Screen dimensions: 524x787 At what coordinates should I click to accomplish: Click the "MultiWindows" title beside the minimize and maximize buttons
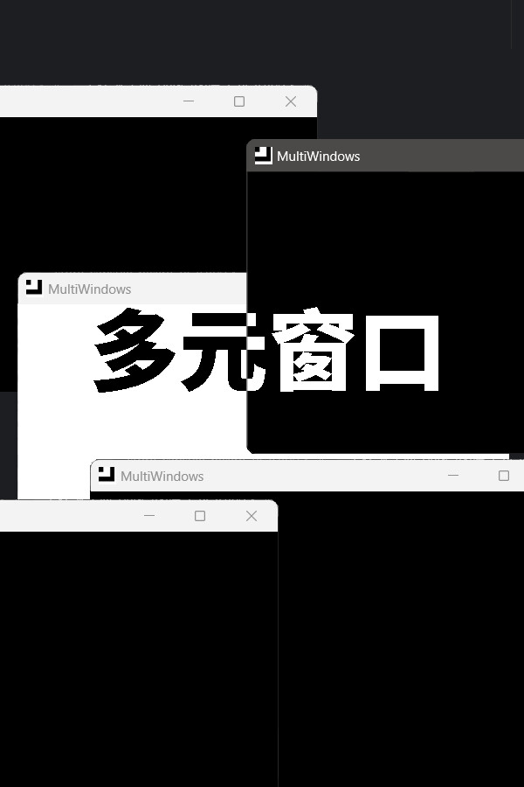click(162, 477)
